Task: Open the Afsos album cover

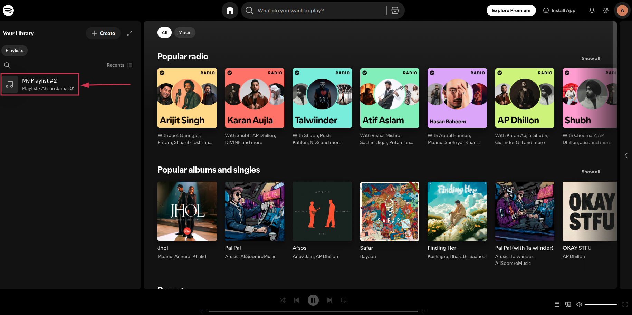Action: point(322,211)
